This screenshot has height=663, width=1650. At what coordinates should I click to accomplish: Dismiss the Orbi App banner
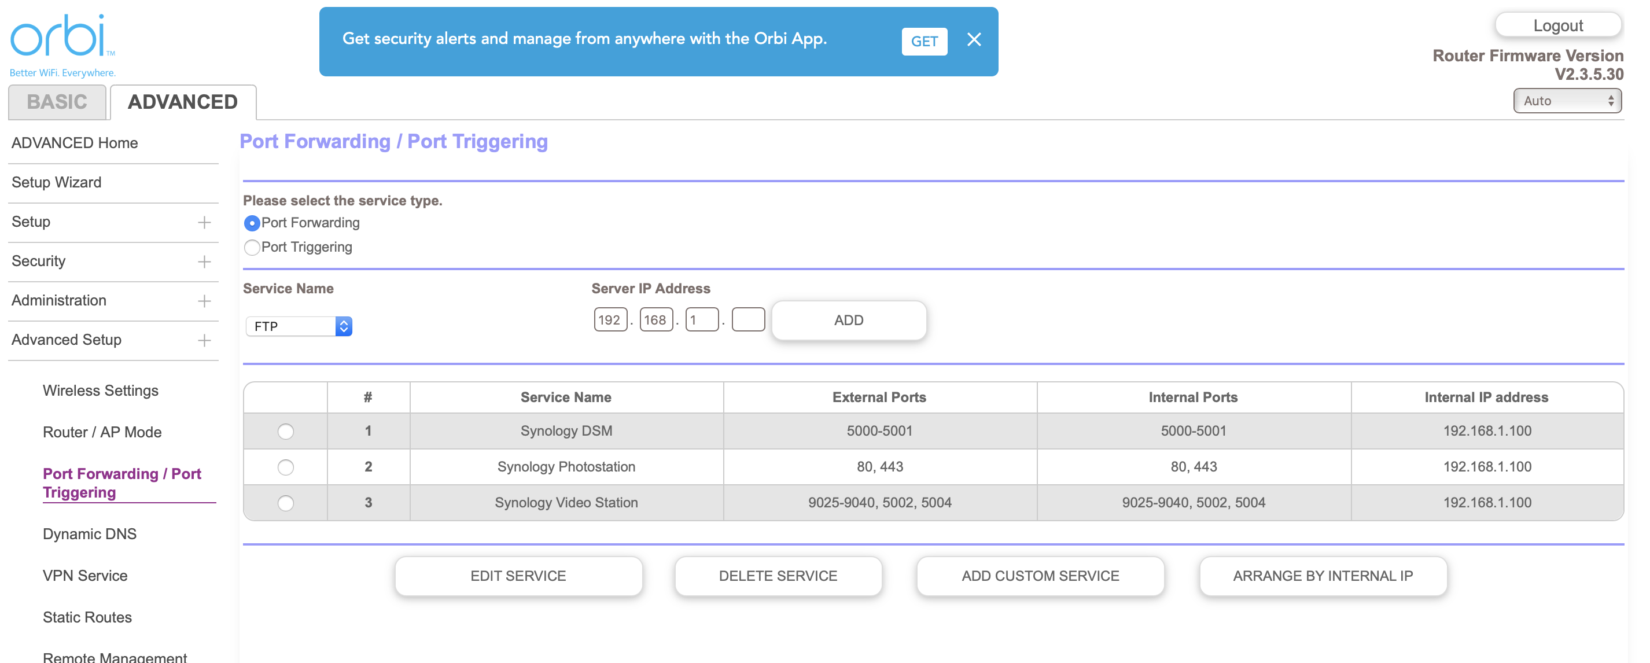click(974, 40)
